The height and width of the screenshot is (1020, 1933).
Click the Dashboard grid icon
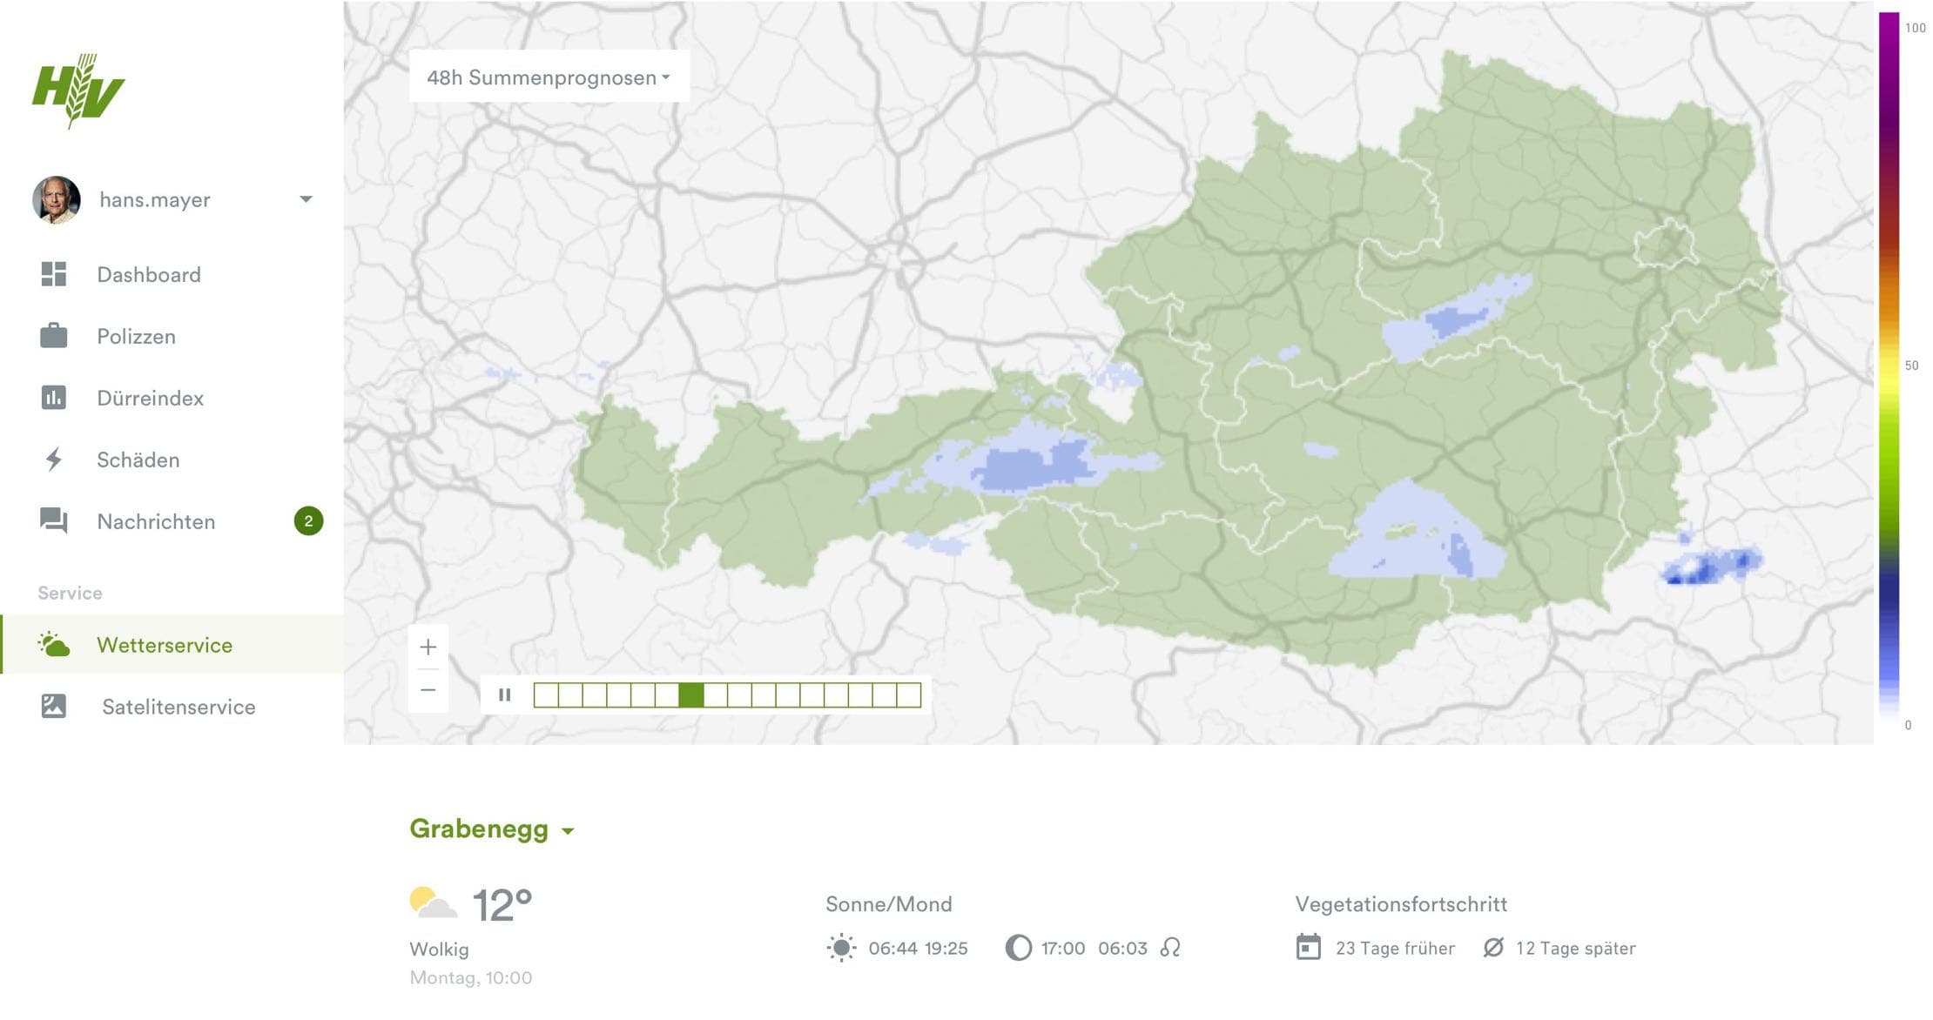point(54,274)
